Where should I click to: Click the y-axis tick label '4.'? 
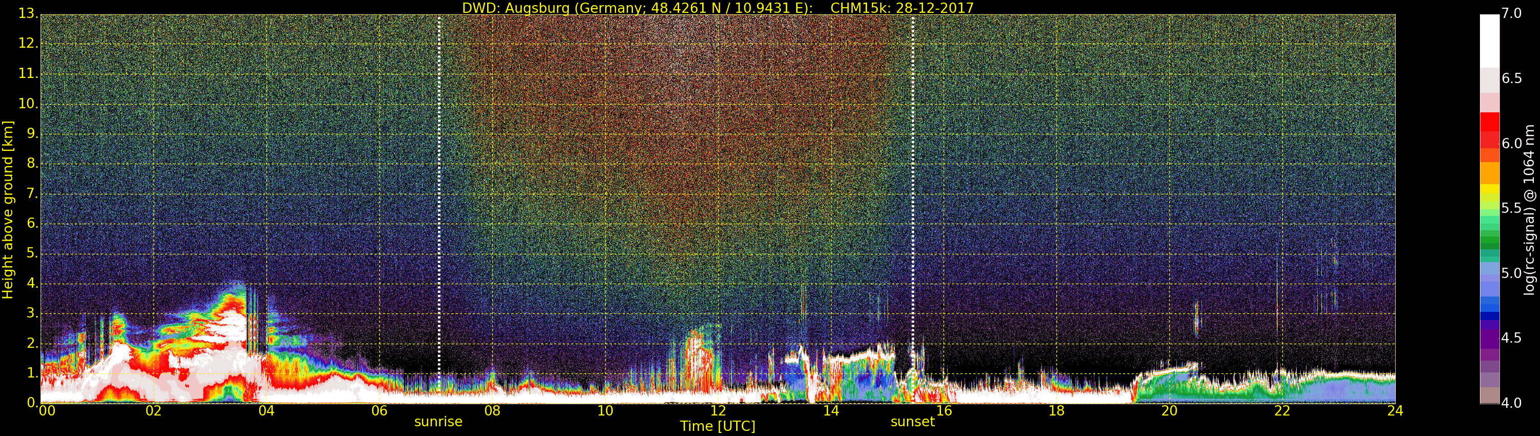(x=32, y=283)
